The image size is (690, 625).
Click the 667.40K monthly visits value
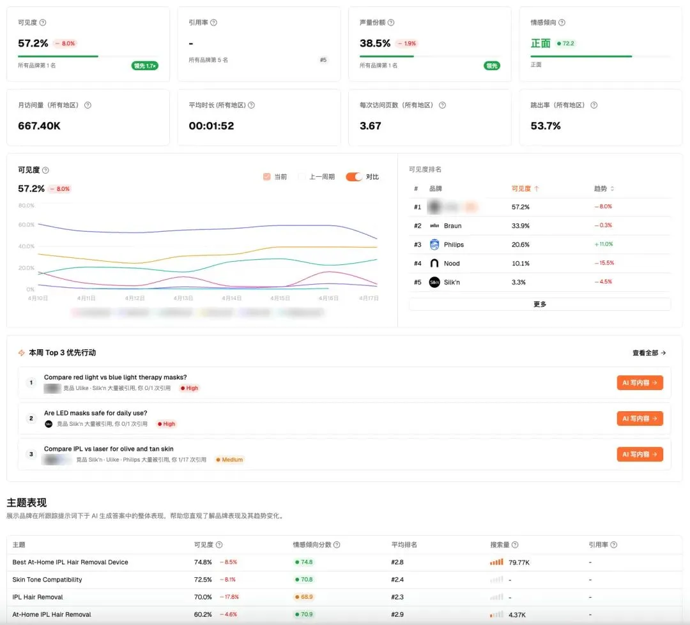39,126
